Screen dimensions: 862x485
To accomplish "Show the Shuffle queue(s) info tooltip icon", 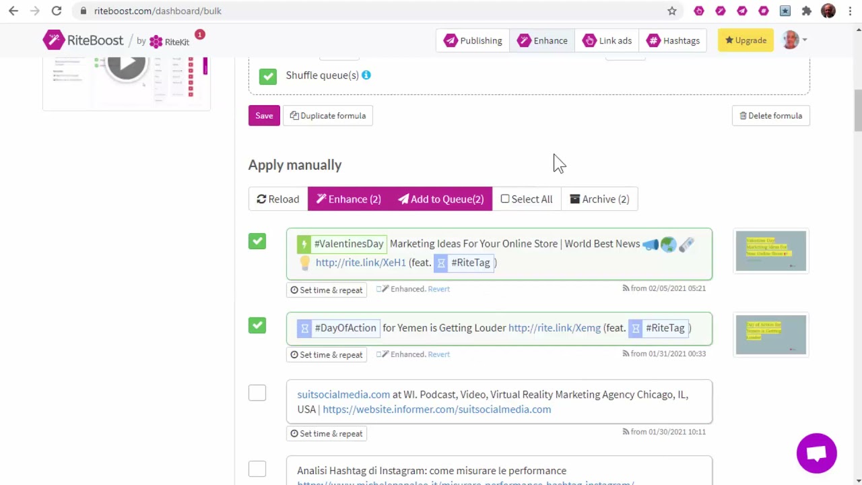I will point(366,75).
